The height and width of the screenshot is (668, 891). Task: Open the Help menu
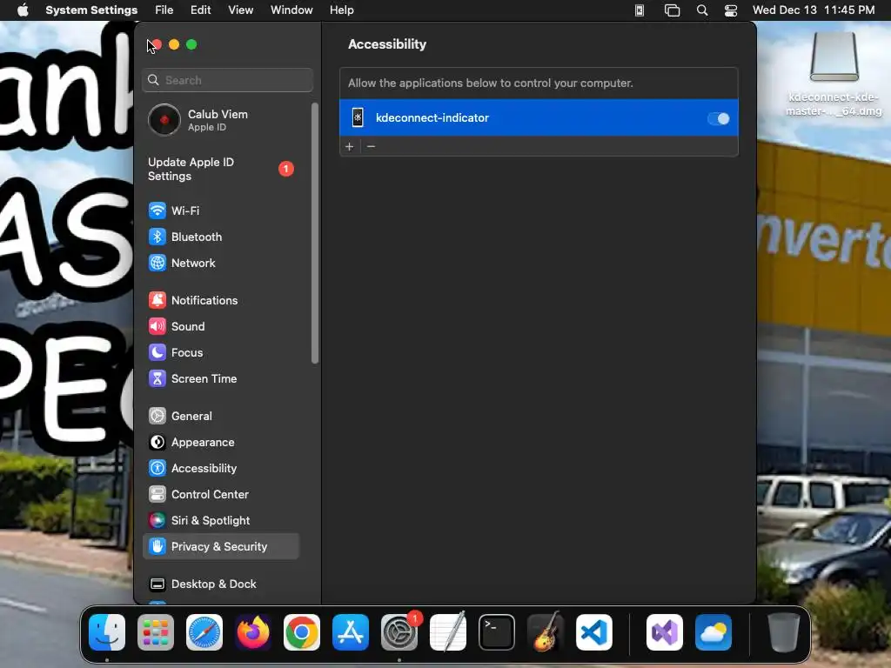[341, 10]
